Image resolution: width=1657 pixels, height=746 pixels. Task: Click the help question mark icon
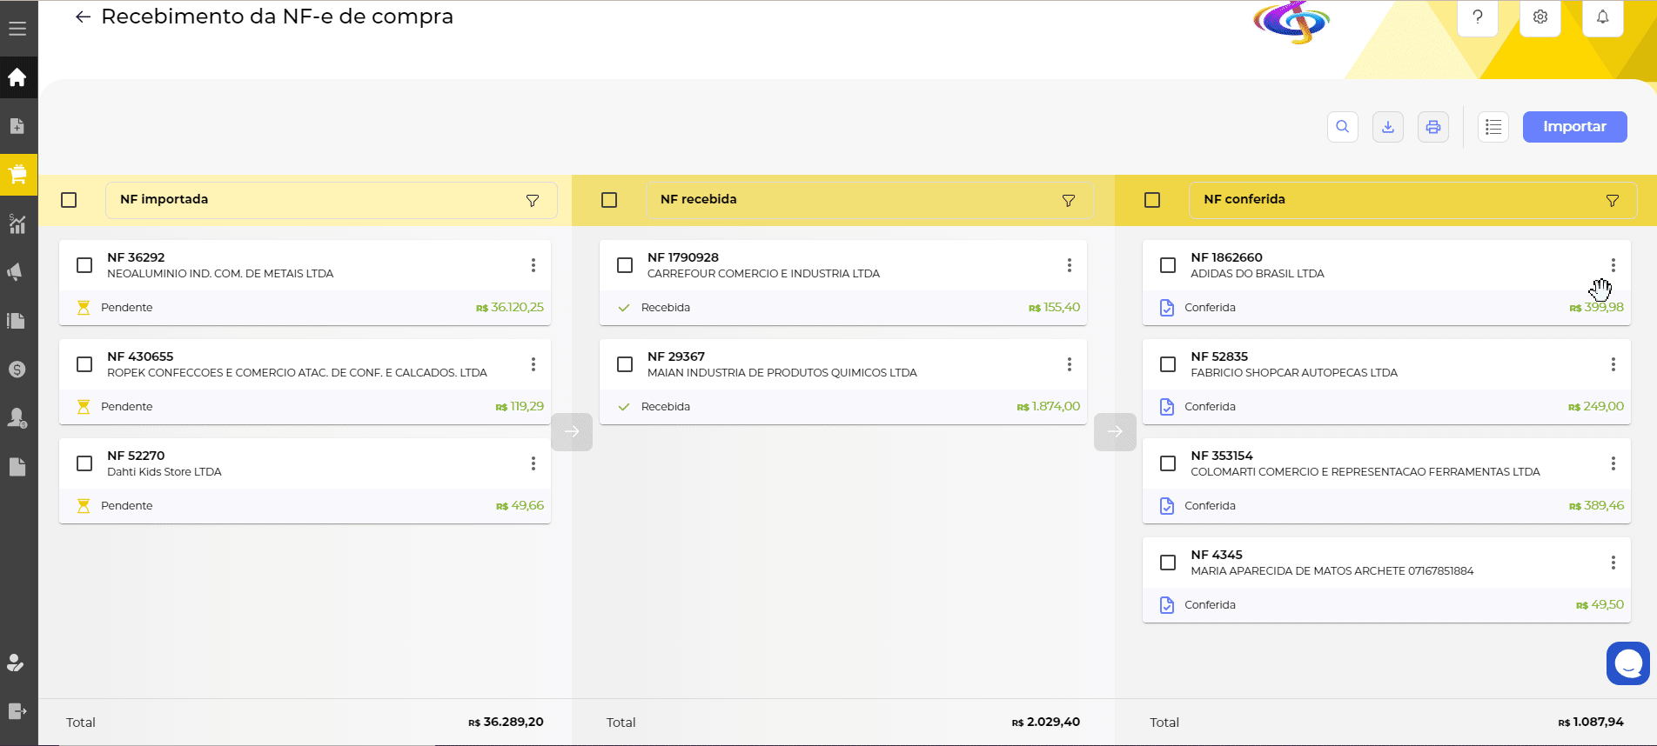pyautogui.click(x=1477, y=17)
